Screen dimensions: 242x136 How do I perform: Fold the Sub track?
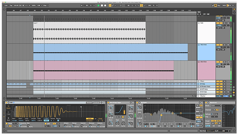199,23
